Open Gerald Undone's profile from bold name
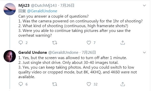Screen dimensions: 151x91 (x=33, y=53)
